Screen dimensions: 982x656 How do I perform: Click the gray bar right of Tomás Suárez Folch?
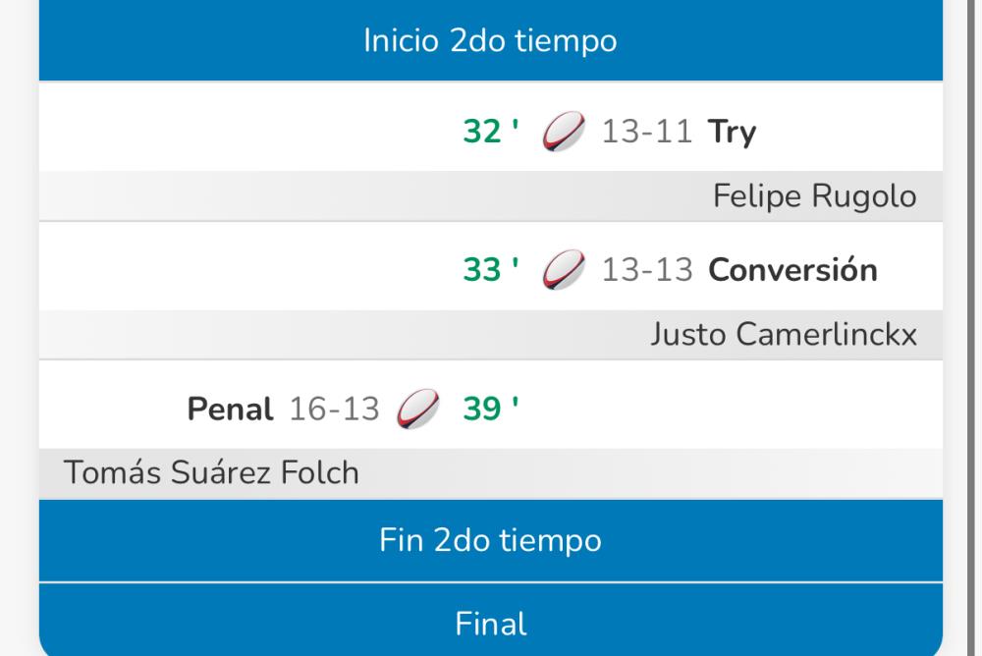point(648,472)
